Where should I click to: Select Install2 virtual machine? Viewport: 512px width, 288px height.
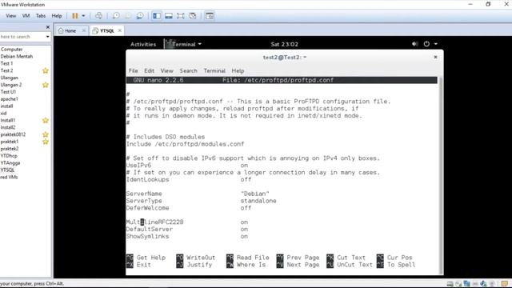8,127
